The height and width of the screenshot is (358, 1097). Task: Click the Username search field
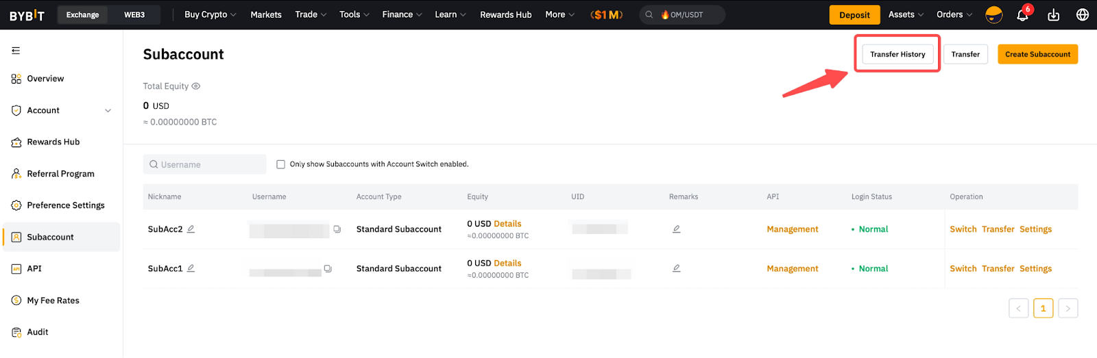205,165
